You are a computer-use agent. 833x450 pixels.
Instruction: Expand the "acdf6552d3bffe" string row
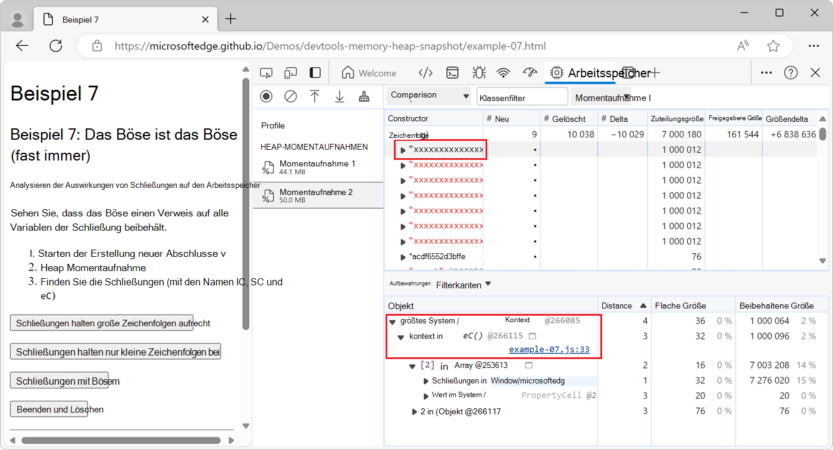(x=403, y=257)
